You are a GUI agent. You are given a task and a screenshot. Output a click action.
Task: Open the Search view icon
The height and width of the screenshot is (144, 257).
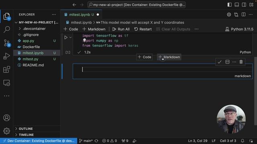(6, 29)
